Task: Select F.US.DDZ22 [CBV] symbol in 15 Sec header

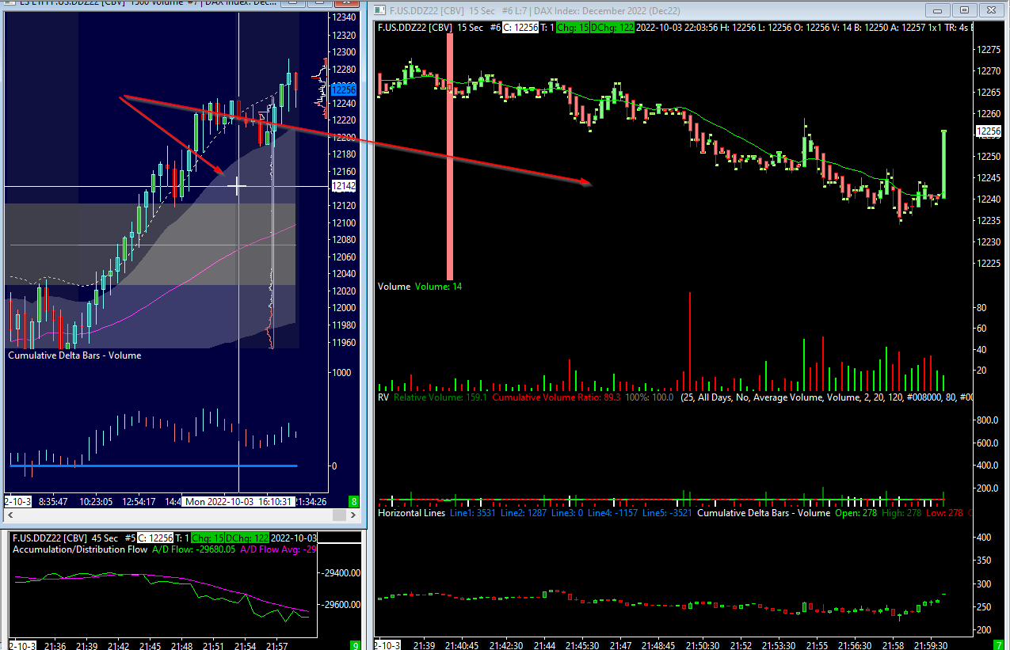Action: [x=414, y=28]
